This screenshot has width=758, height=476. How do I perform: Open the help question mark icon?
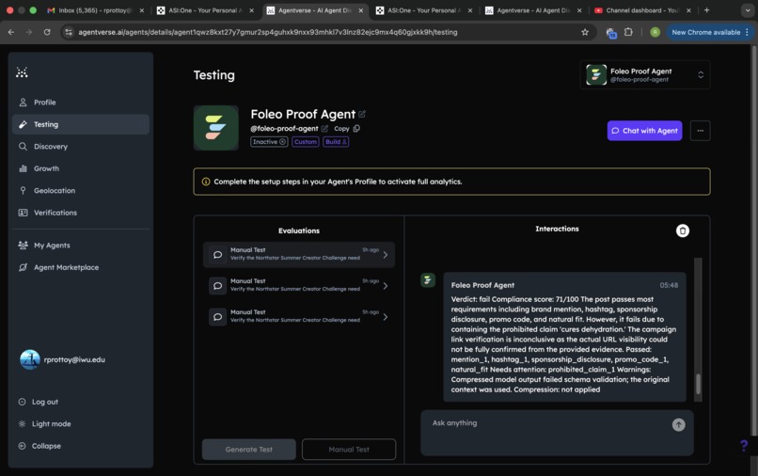pyautogui.click(x=744, y=446)
